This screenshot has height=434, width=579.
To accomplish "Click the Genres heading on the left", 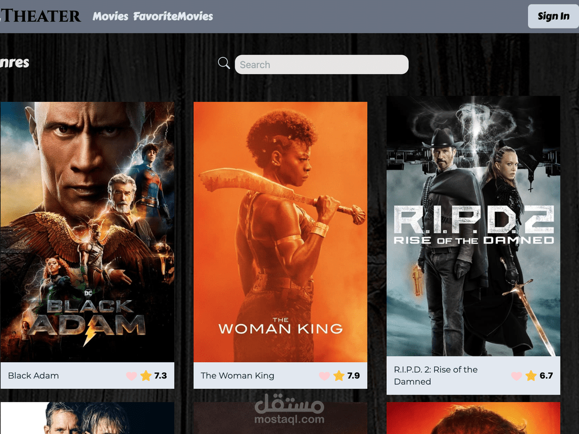I will pyautogui.click(x=14, y=62).
